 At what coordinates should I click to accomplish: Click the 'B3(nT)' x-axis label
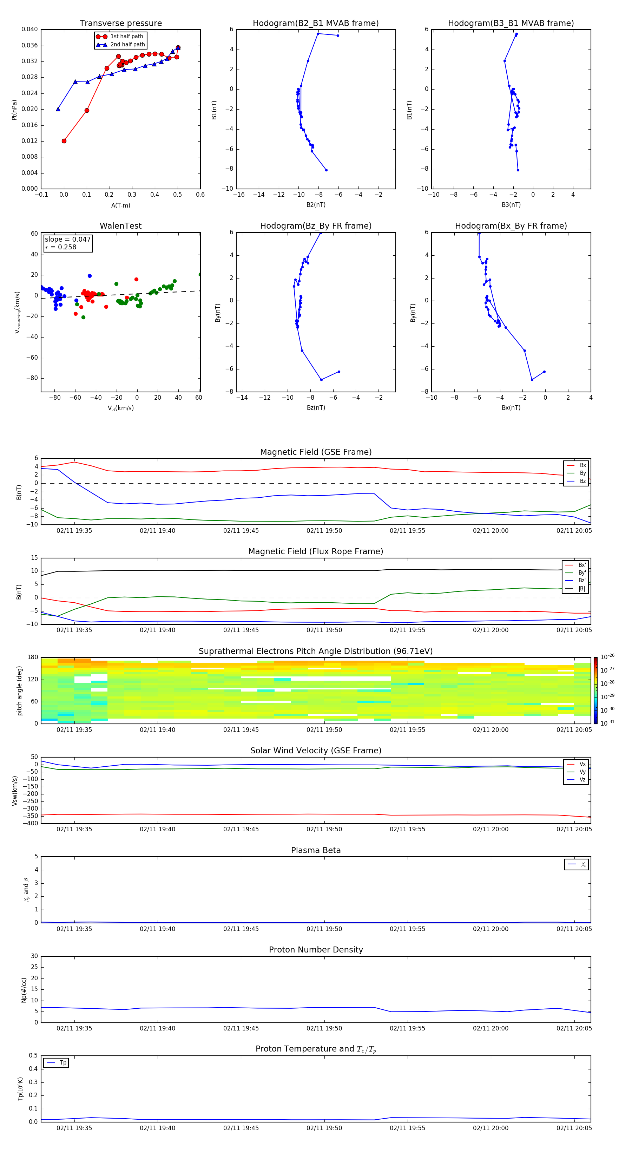[x=511, y=205]
